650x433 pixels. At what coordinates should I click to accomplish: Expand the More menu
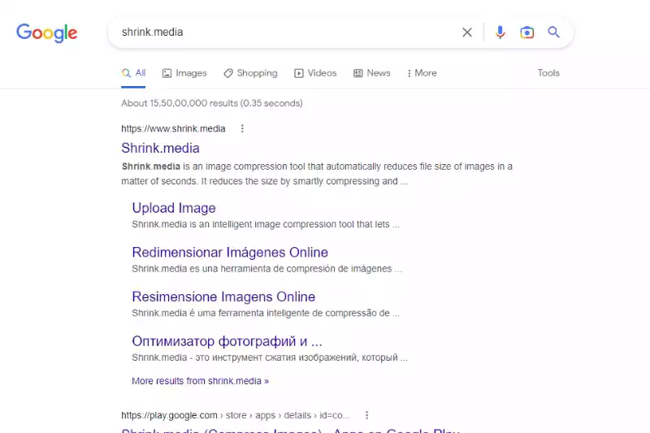(422, 73)
